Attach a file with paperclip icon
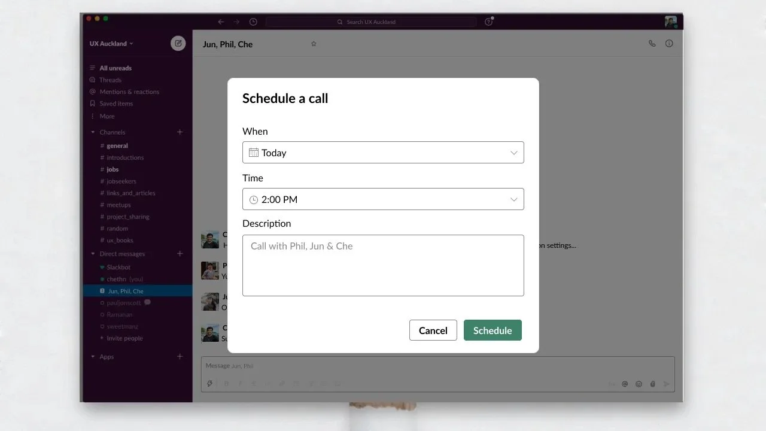Viewport: 766px width, 431px height. pos(653,384)
